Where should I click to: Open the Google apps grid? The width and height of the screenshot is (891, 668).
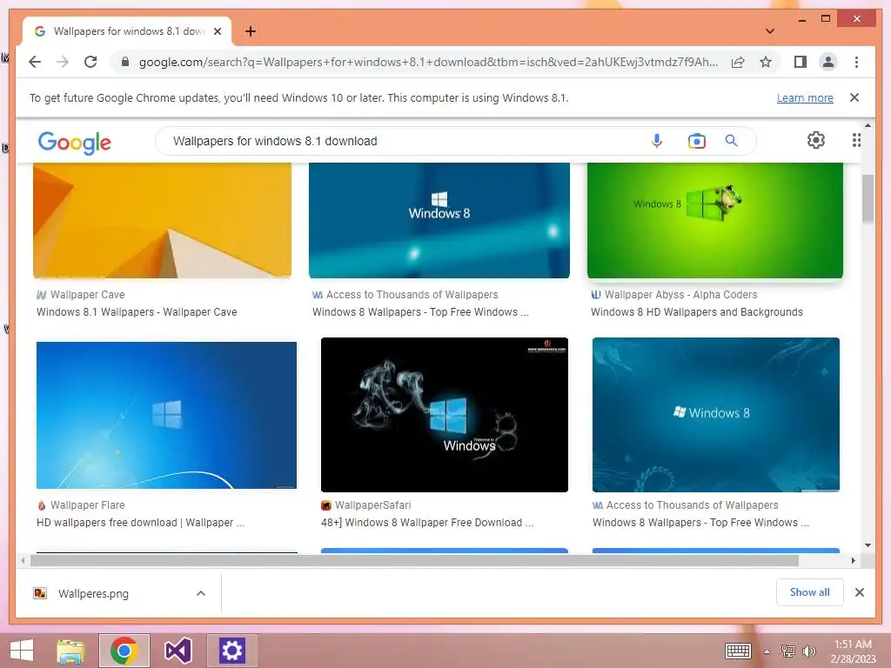click(856, 140)
